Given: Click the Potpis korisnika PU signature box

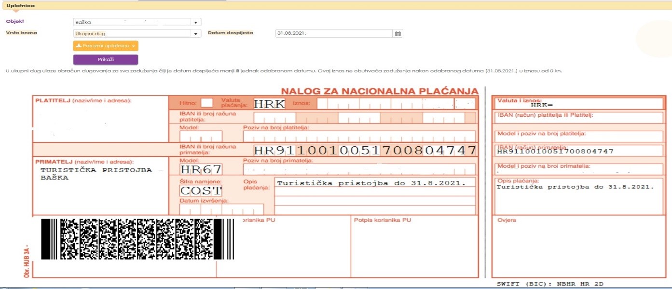Looking at the screenshot, I should 414,246.
